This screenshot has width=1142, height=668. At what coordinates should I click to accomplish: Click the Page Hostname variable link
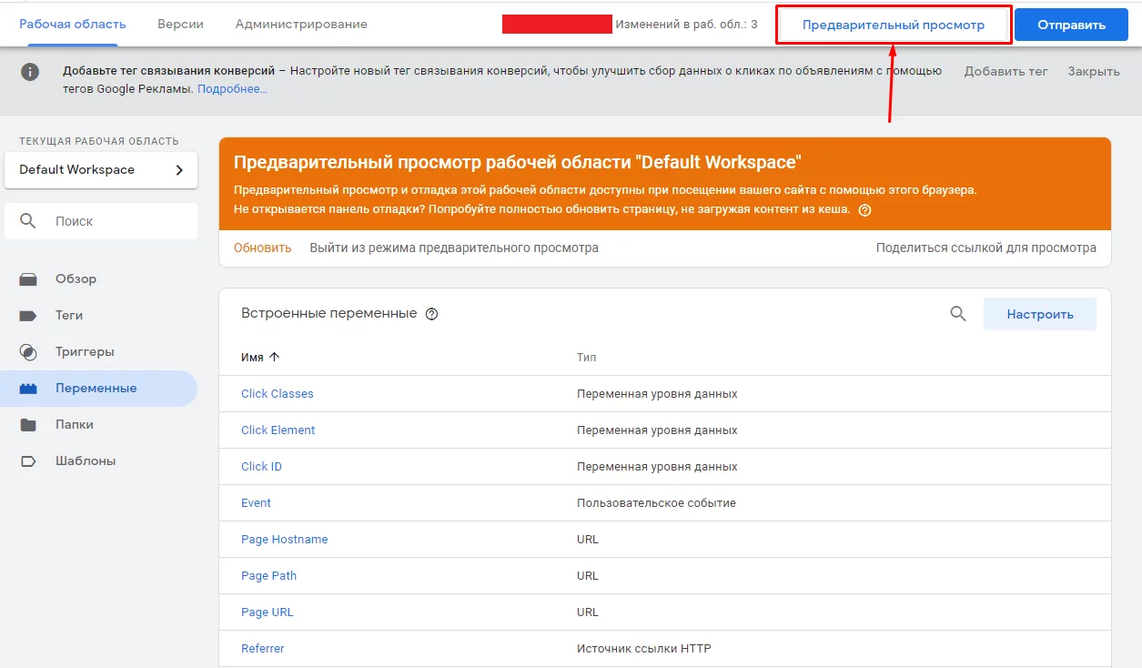(x=284, y=540)
